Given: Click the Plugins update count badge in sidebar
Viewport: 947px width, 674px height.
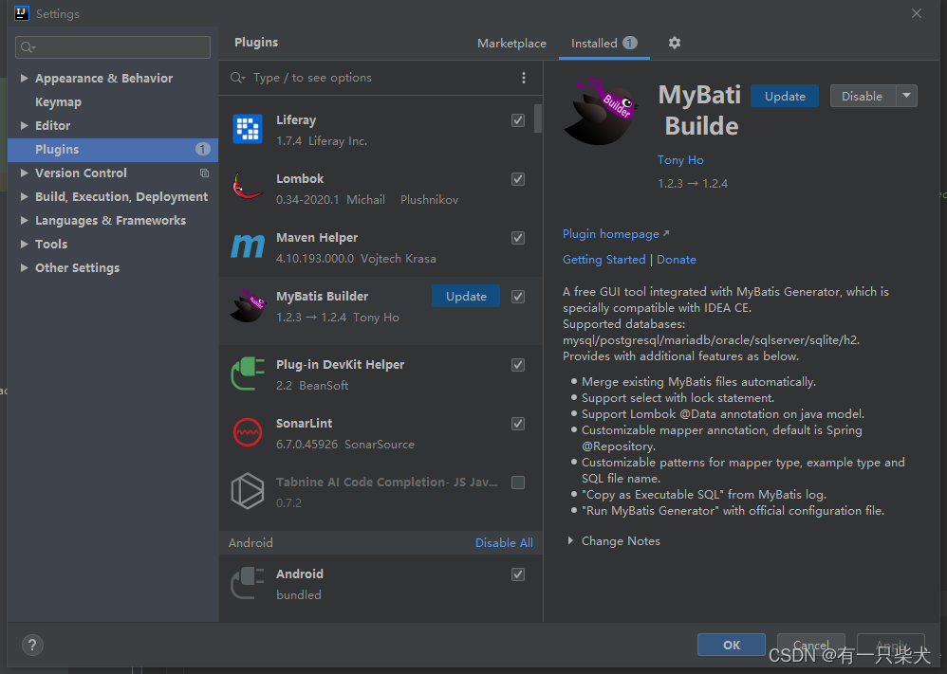Looking at the screenshot, I should click(x=203, y=149).
